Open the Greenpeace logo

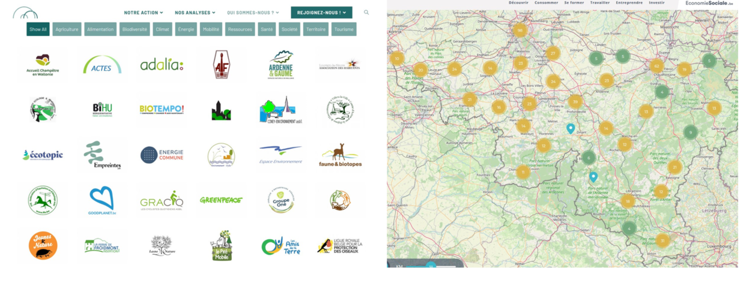(x=221, y=200)
